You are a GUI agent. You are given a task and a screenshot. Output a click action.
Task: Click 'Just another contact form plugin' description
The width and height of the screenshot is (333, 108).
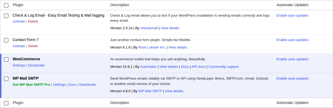coord(151,40)
